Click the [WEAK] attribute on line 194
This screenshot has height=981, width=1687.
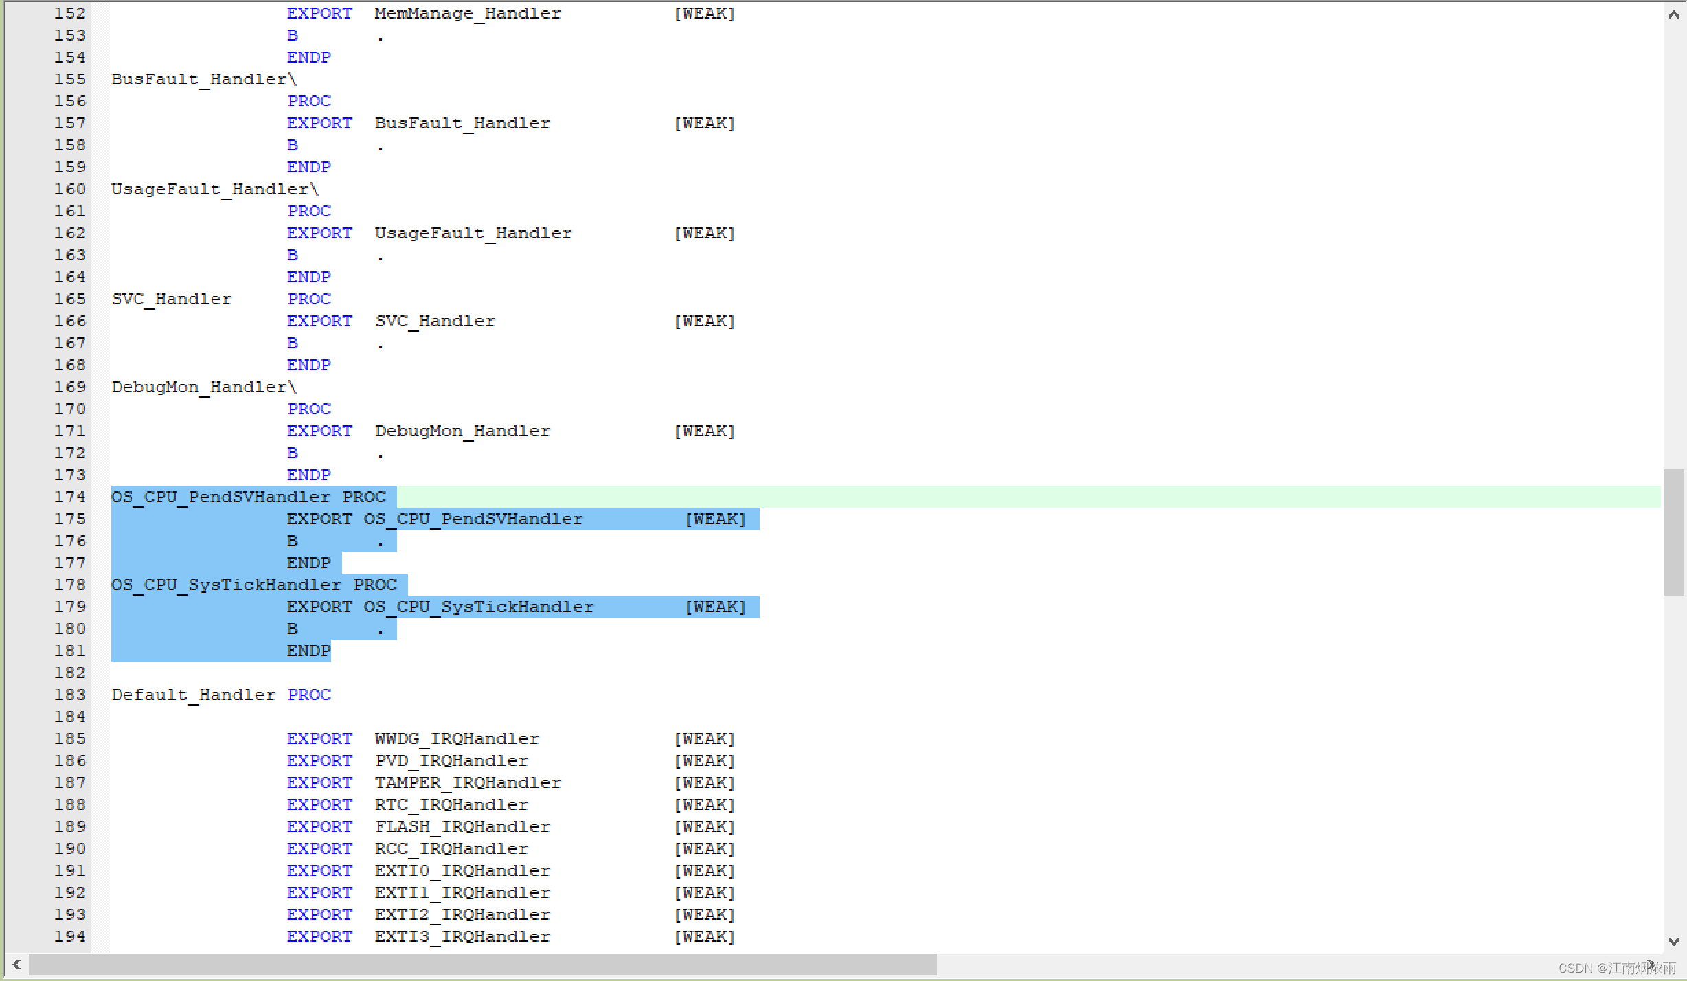704,937
